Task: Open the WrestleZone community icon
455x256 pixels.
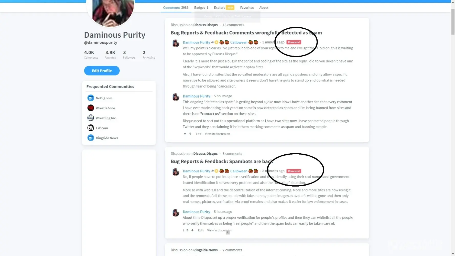Action: coord(91,108)
